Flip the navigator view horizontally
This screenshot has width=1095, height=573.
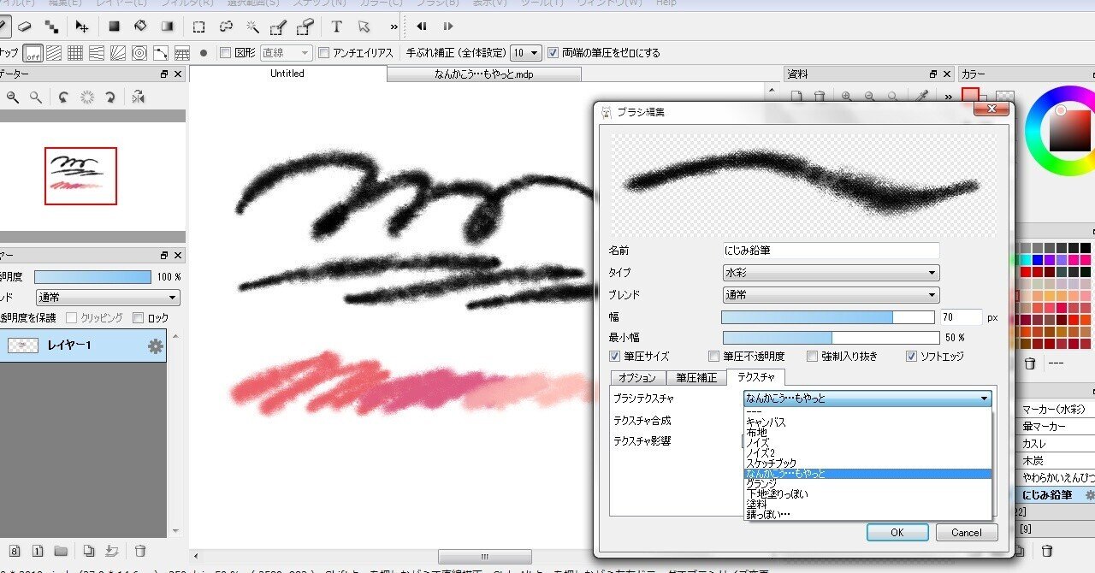pyautogui.click(x=139, y=97)
